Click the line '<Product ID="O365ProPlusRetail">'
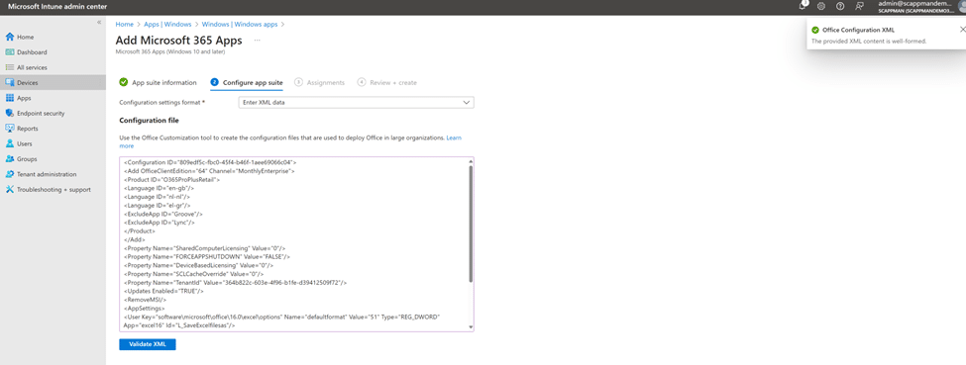 pyautogui.click(x=171, y=179)
